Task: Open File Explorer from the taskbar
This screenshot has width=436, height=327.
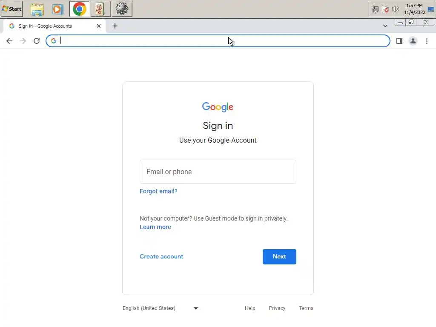Action: point(37,9)
